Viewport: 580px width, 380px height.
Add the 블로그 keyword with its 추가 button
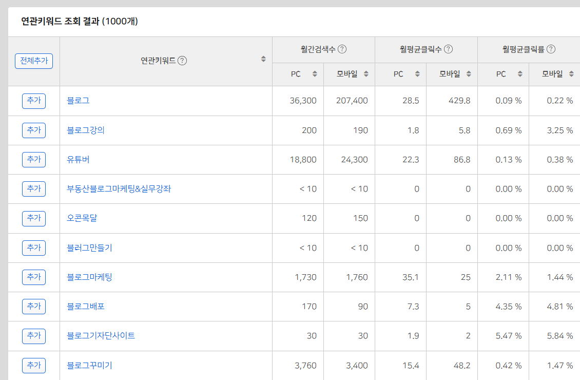[x=33, y=101]
